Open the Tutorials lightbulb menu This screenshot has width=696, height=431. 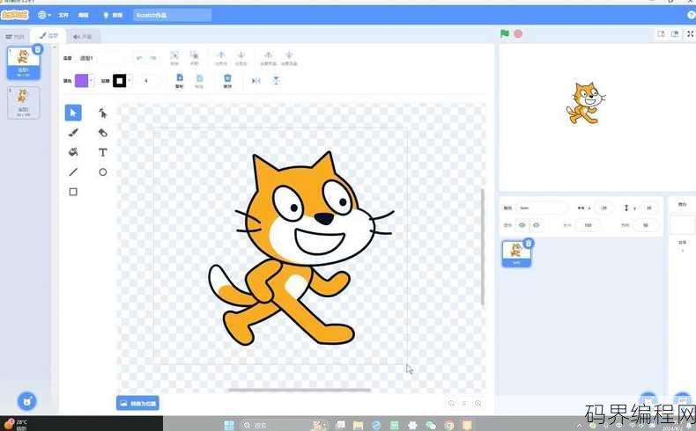point(113,15)
